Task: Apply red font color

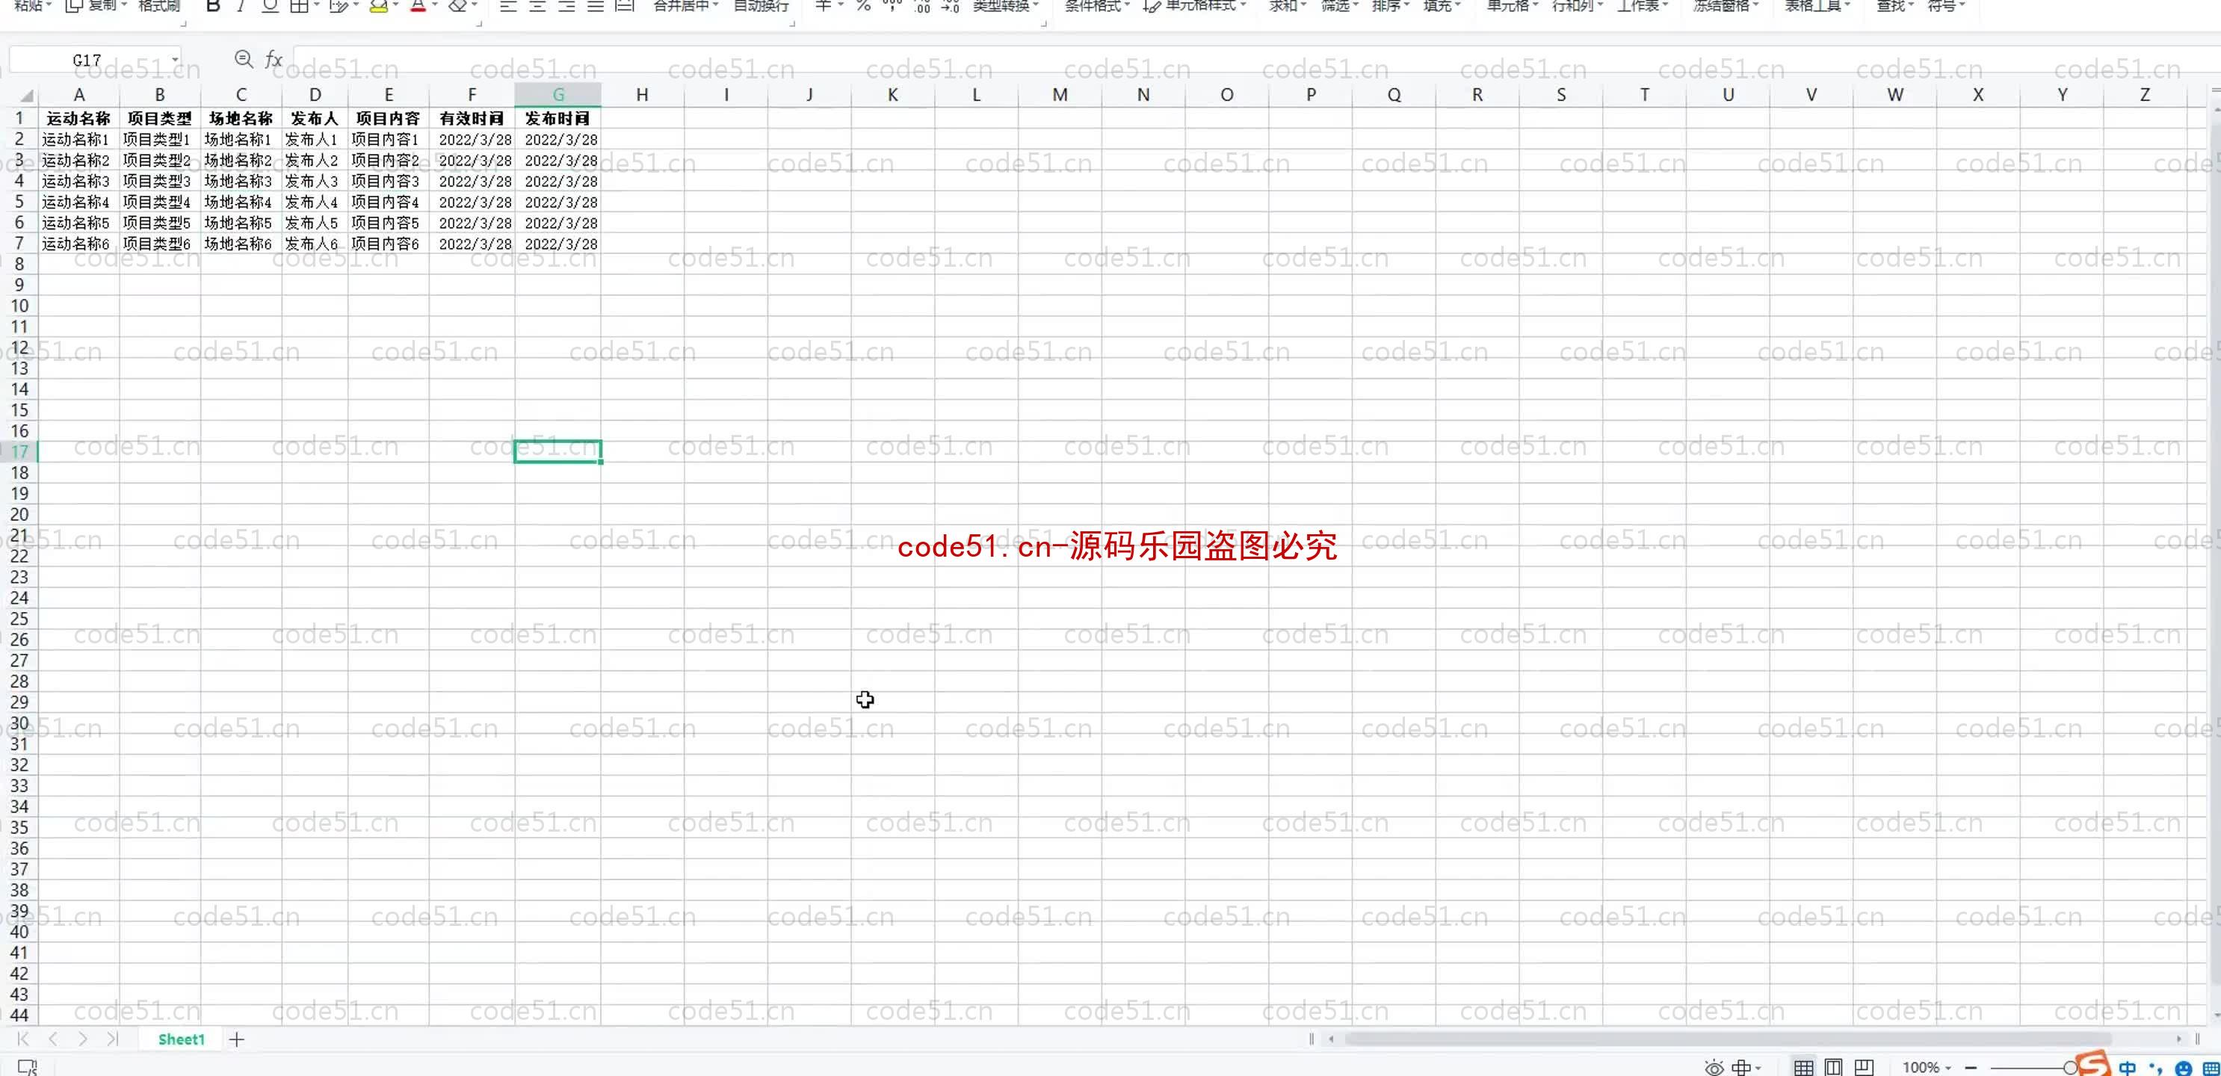Action: click(x=418, y=6)
